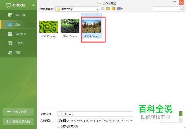Viewport: 186px width, 129px height.
Task: Open the 文件类型 filter combo box
Action: (x=95, y=121)
